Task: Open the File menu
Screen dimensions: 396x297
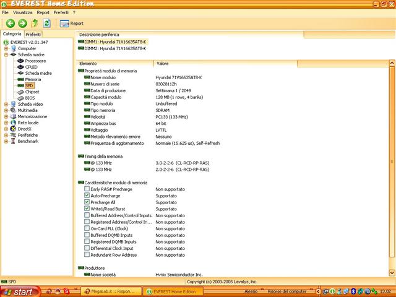Action: (6, 12)
